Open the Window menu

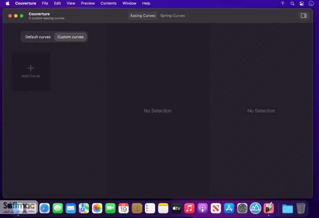point(129,4)
